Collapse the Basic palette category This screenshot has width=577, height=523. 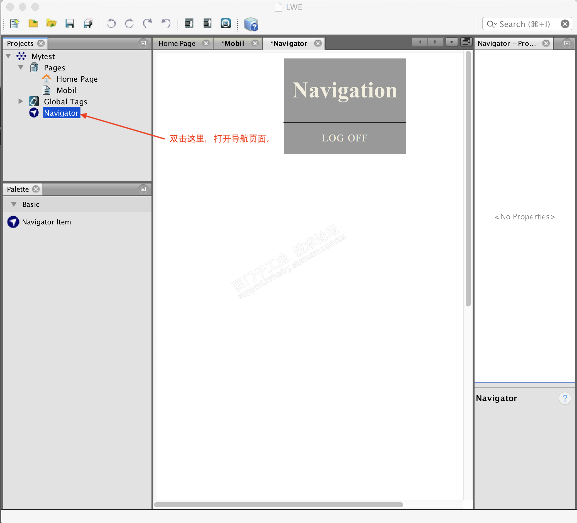pyautogui.click(x=14, y=204)
